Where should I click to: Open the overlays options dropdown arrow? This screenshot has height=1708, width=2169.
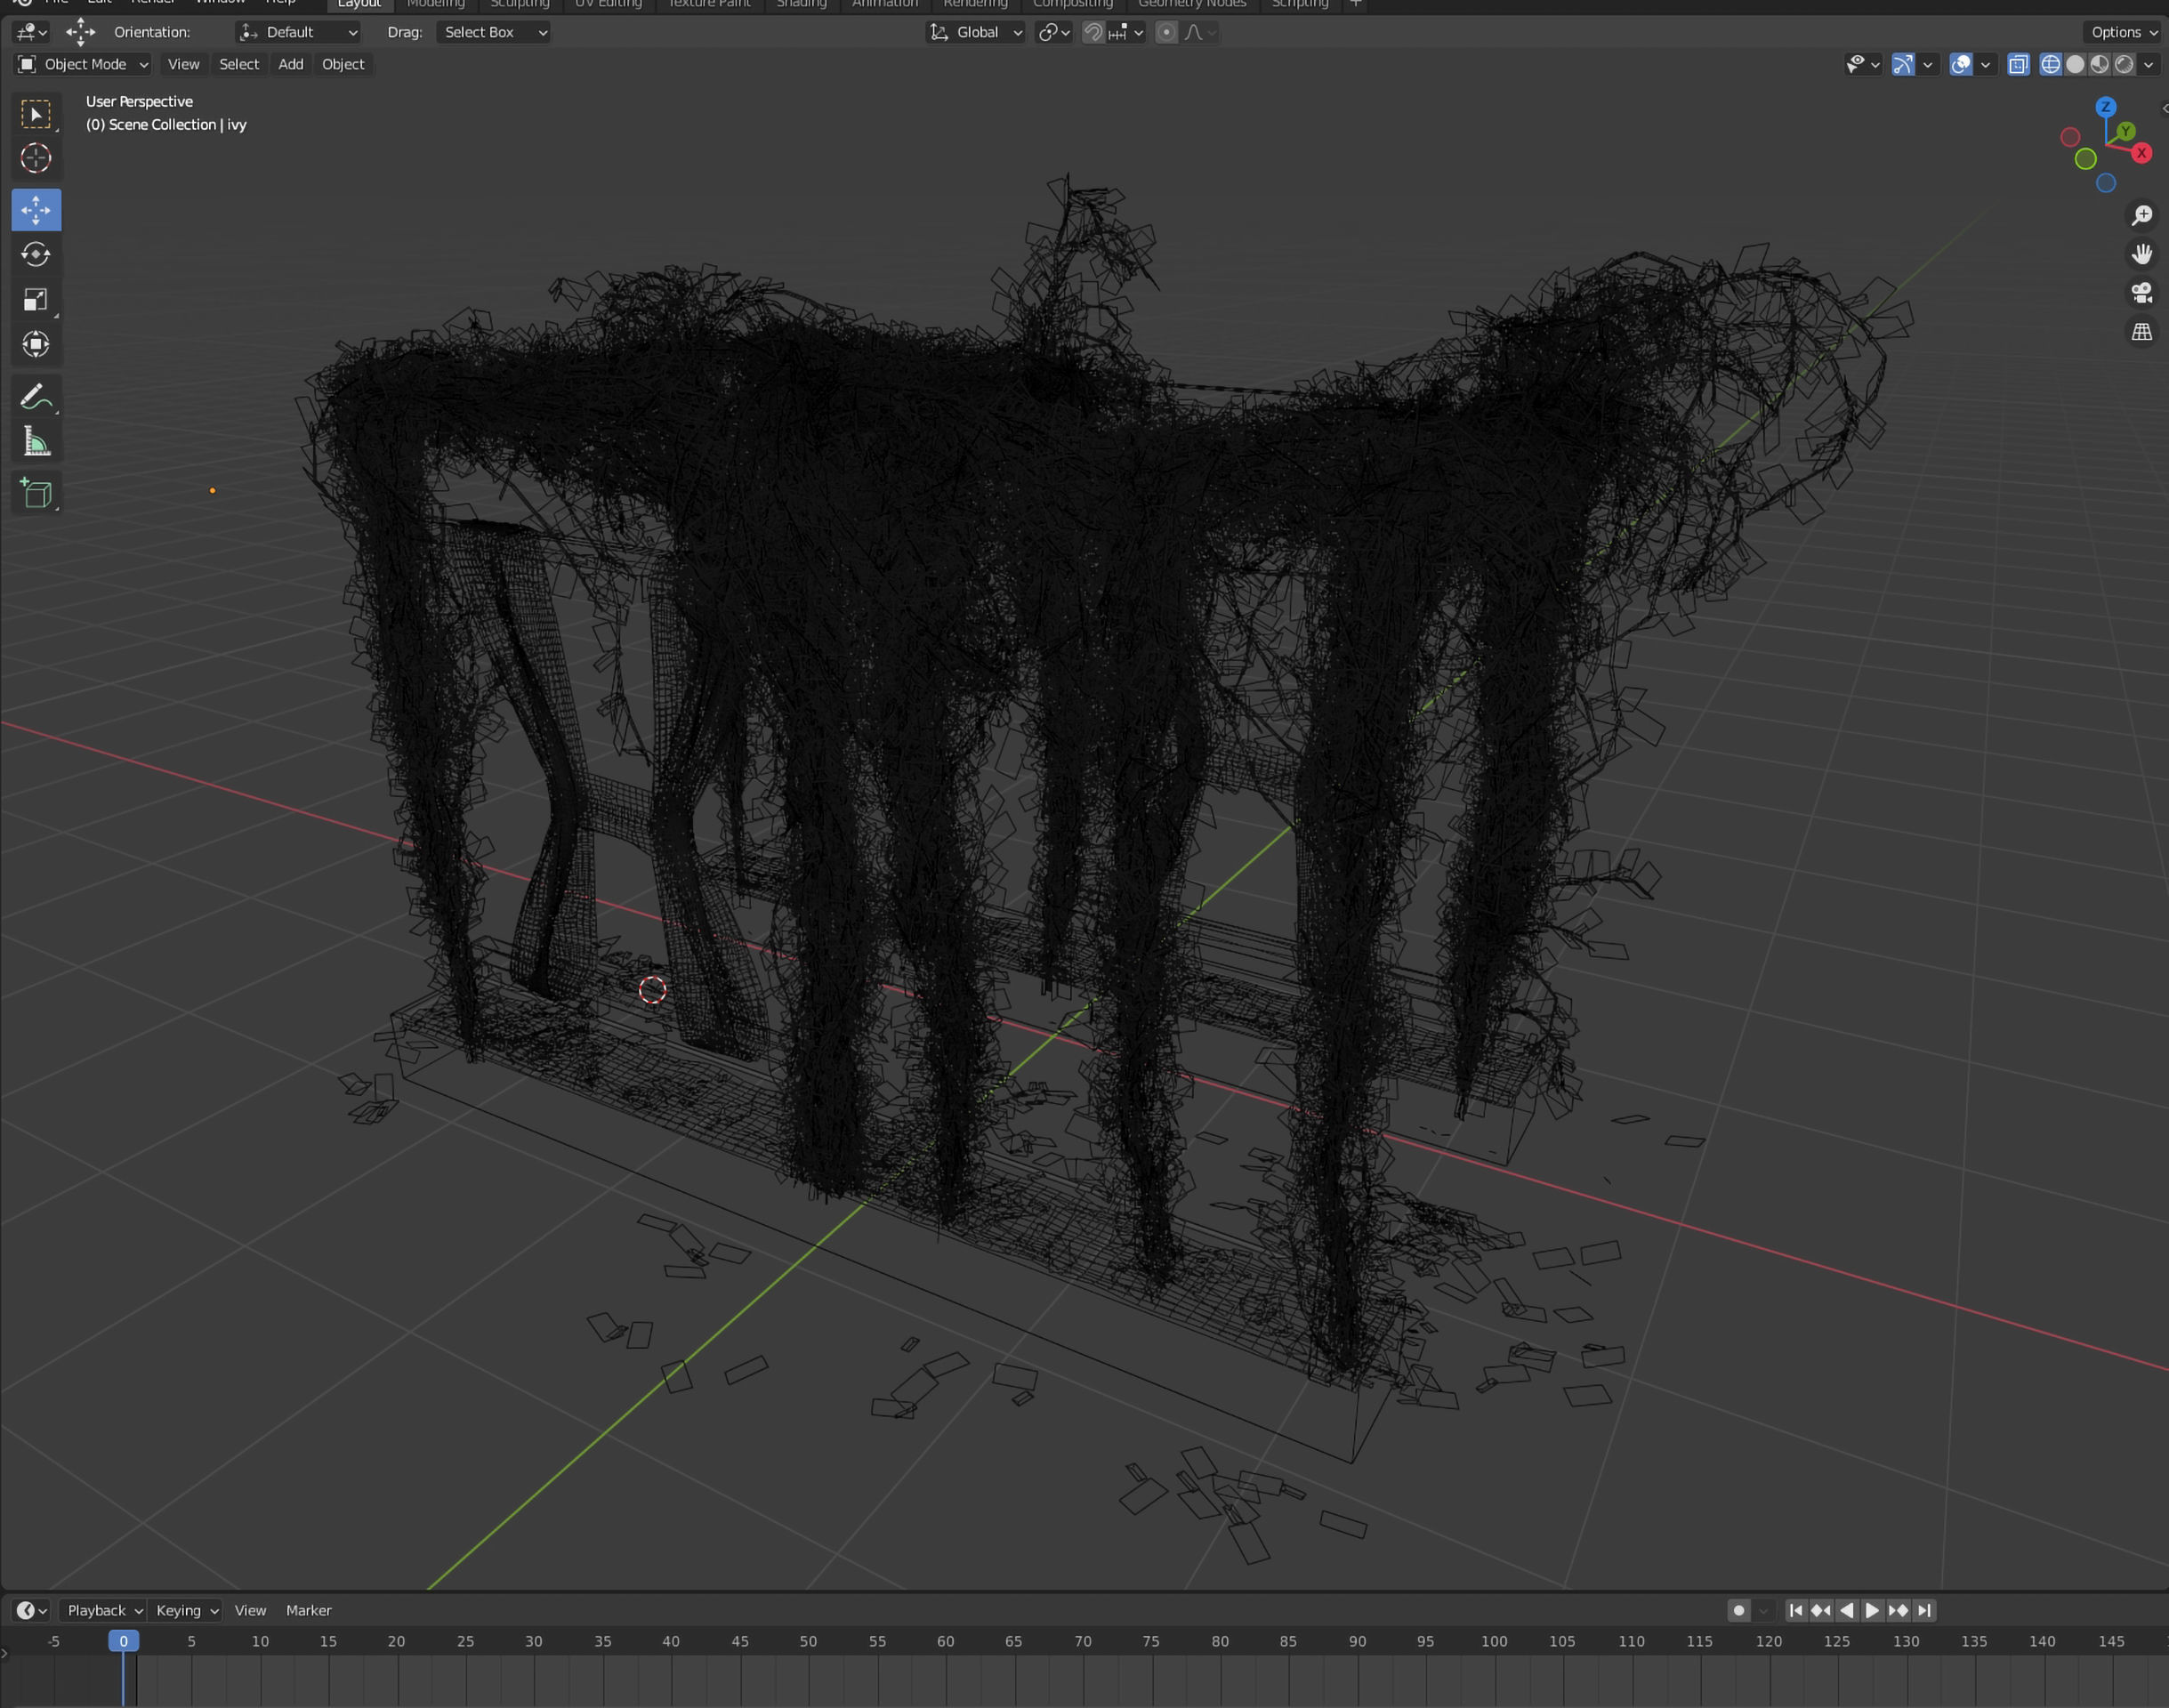(x=1986, y=64)
